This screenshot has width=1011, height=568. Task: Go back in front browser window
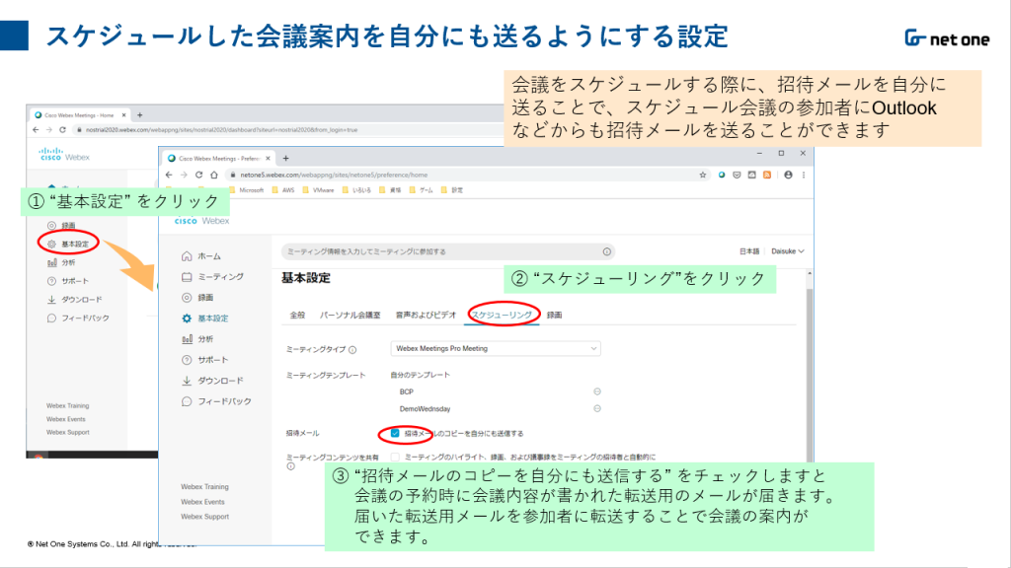(169, 175)
